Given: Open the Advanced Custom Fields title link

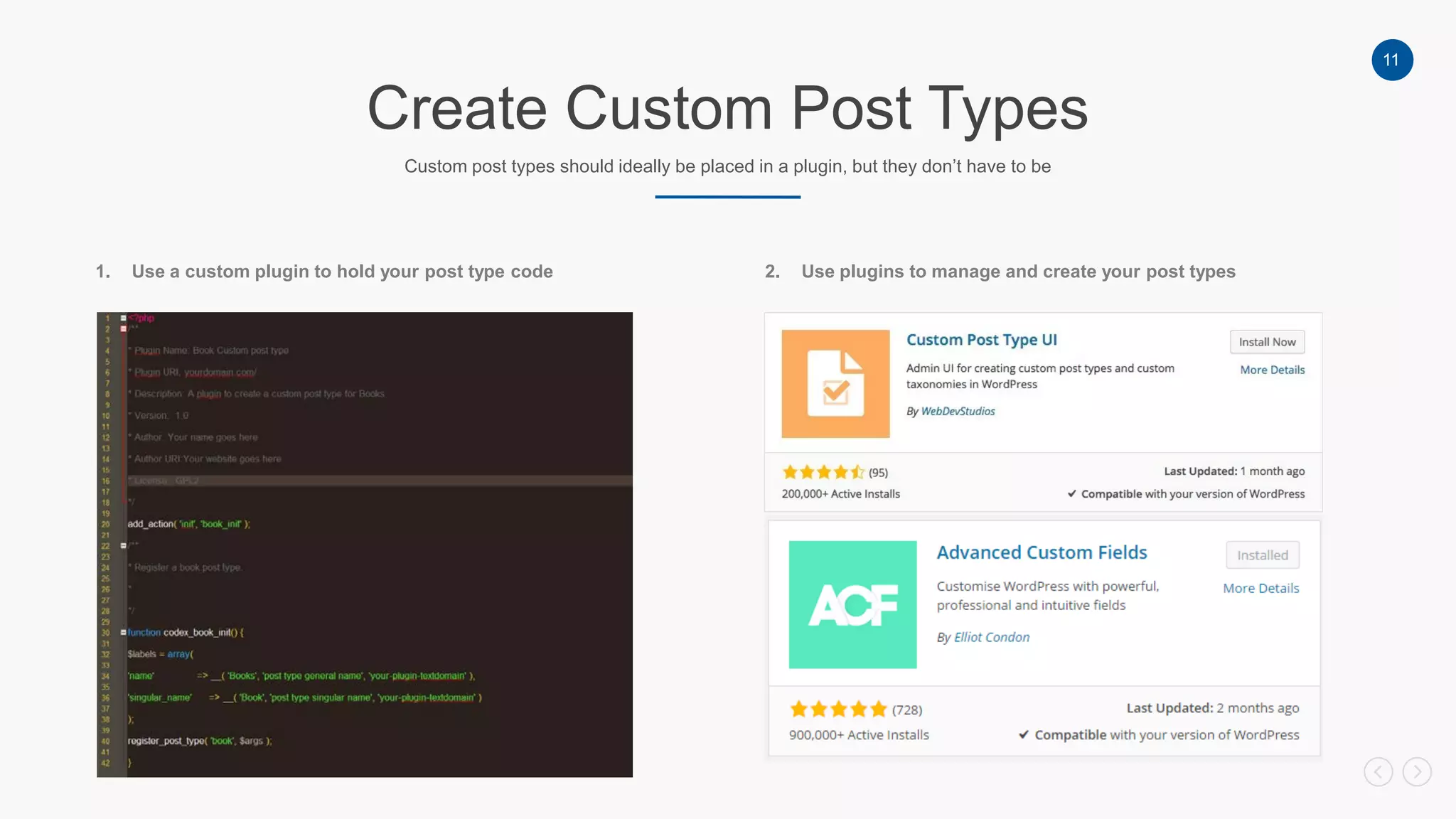Looking at the screenshot, I should [x=1042, y=552].
